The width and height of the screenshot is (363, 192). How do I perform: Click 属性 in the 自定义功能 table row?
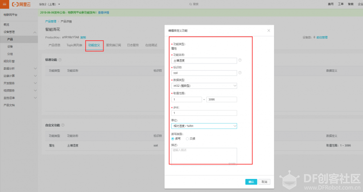[x=52, y=145]
